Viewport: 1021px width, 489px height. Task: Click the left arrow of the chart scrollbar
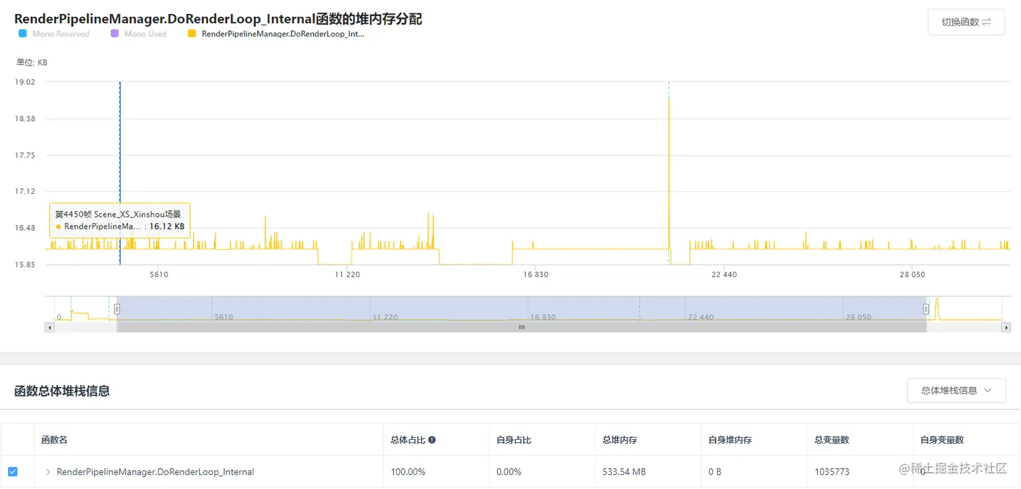pyautogui.click(x=50, y=328)
